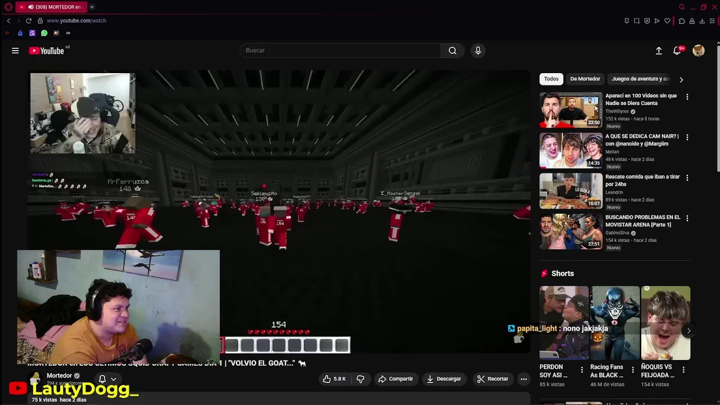This screenshot has width=720, height=405.
Task: Open options for Racing Fans short
Action: (x=633, y=370)
